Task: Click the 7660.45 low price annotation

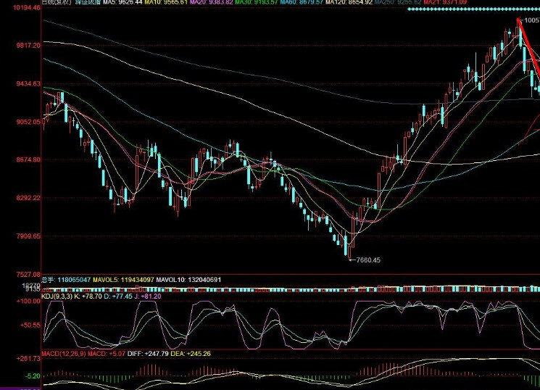Action: pos(367,260)
